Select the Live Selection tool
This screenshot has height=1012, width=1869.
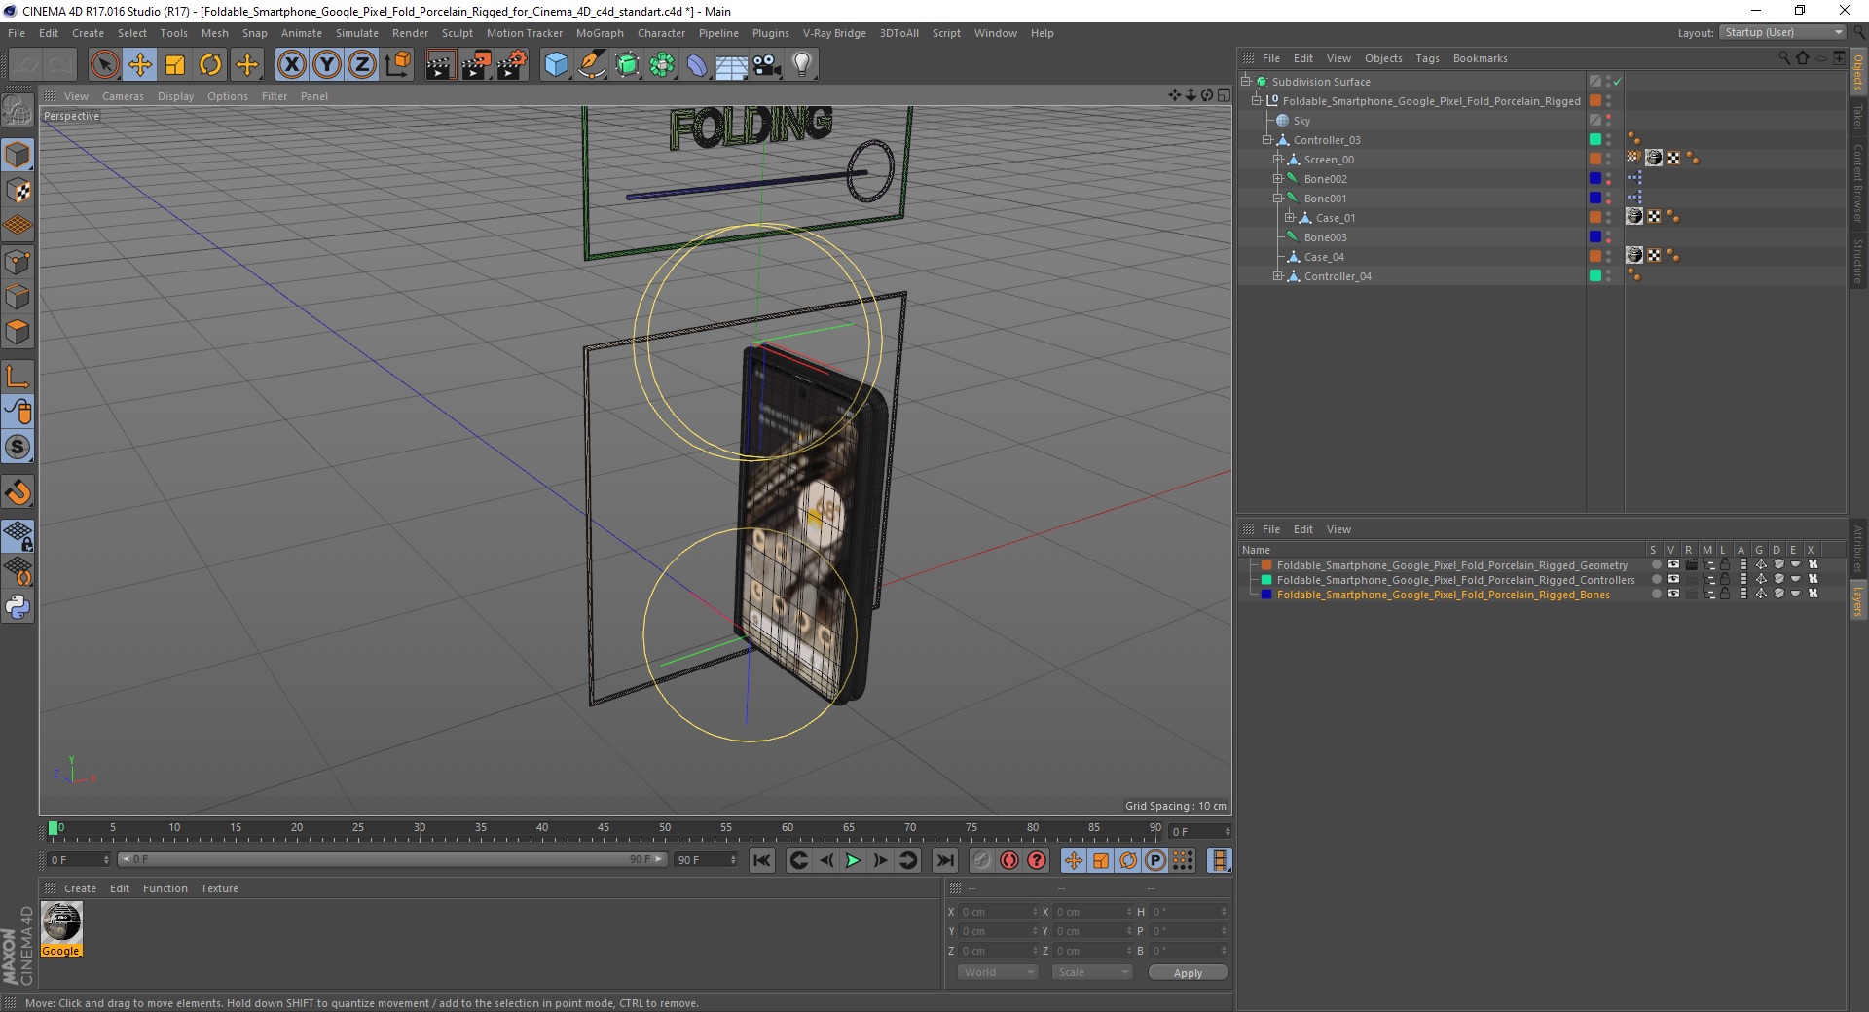click(104, 65)
